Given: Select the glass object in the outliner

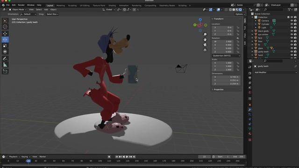Looking at the screenshot, I should point(260,48).
